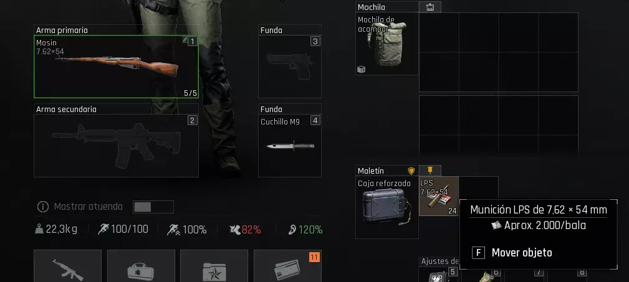Screen dimensions: 629x282
Task: Select the empty Arma secundaria slot
Action: 117,146
